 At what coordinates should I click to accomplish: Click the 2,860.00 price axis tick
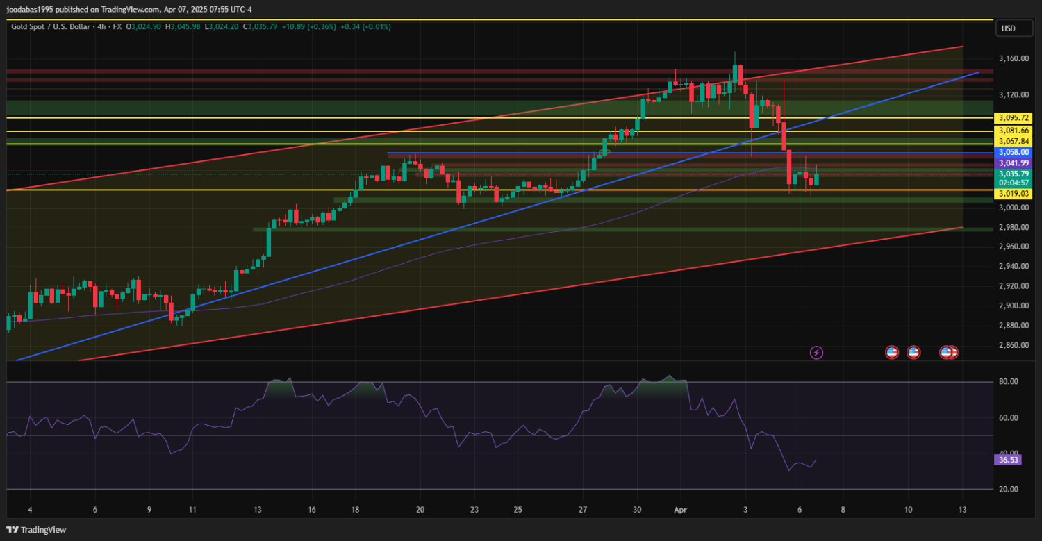pyautogui.click(x=1014, y=345)
